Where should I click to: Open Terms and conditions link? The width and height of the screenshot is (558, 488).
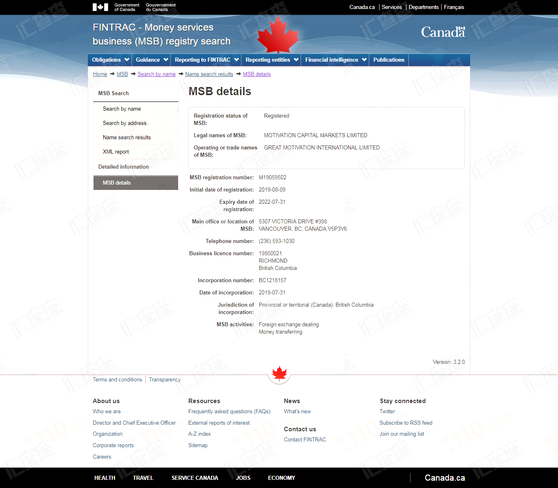(x=117, y=380)
